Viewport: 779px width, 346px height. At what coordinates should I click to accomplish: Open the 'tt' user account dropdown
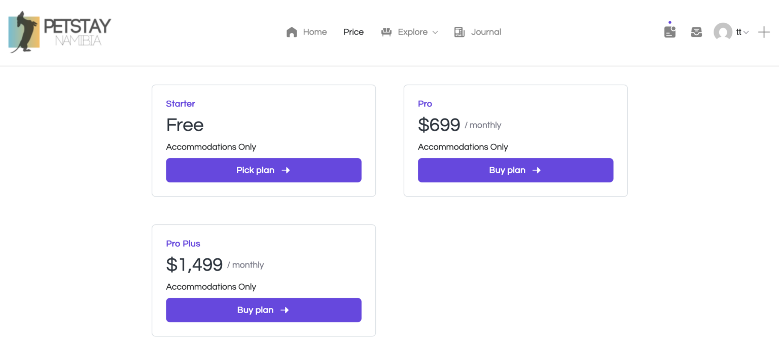coord(742,32)
